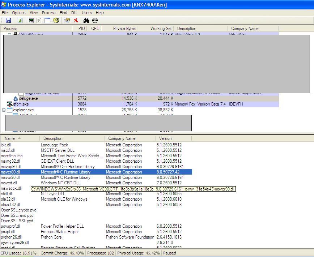Click the Refresh Now toolbar icon
This screenshot has width=314, height=257.
click(x=20, y=20)
